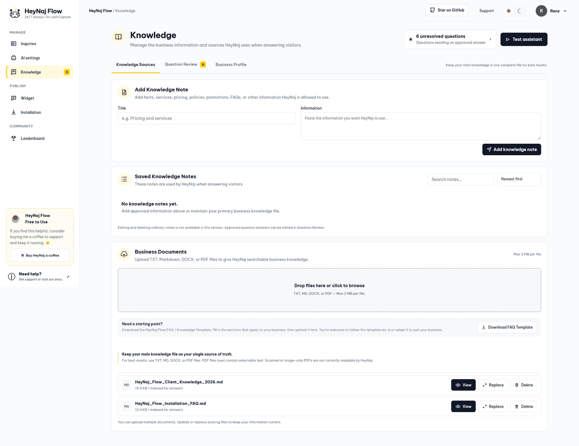
Task: Click Download FAQ Template
Action: click(507, 327)
